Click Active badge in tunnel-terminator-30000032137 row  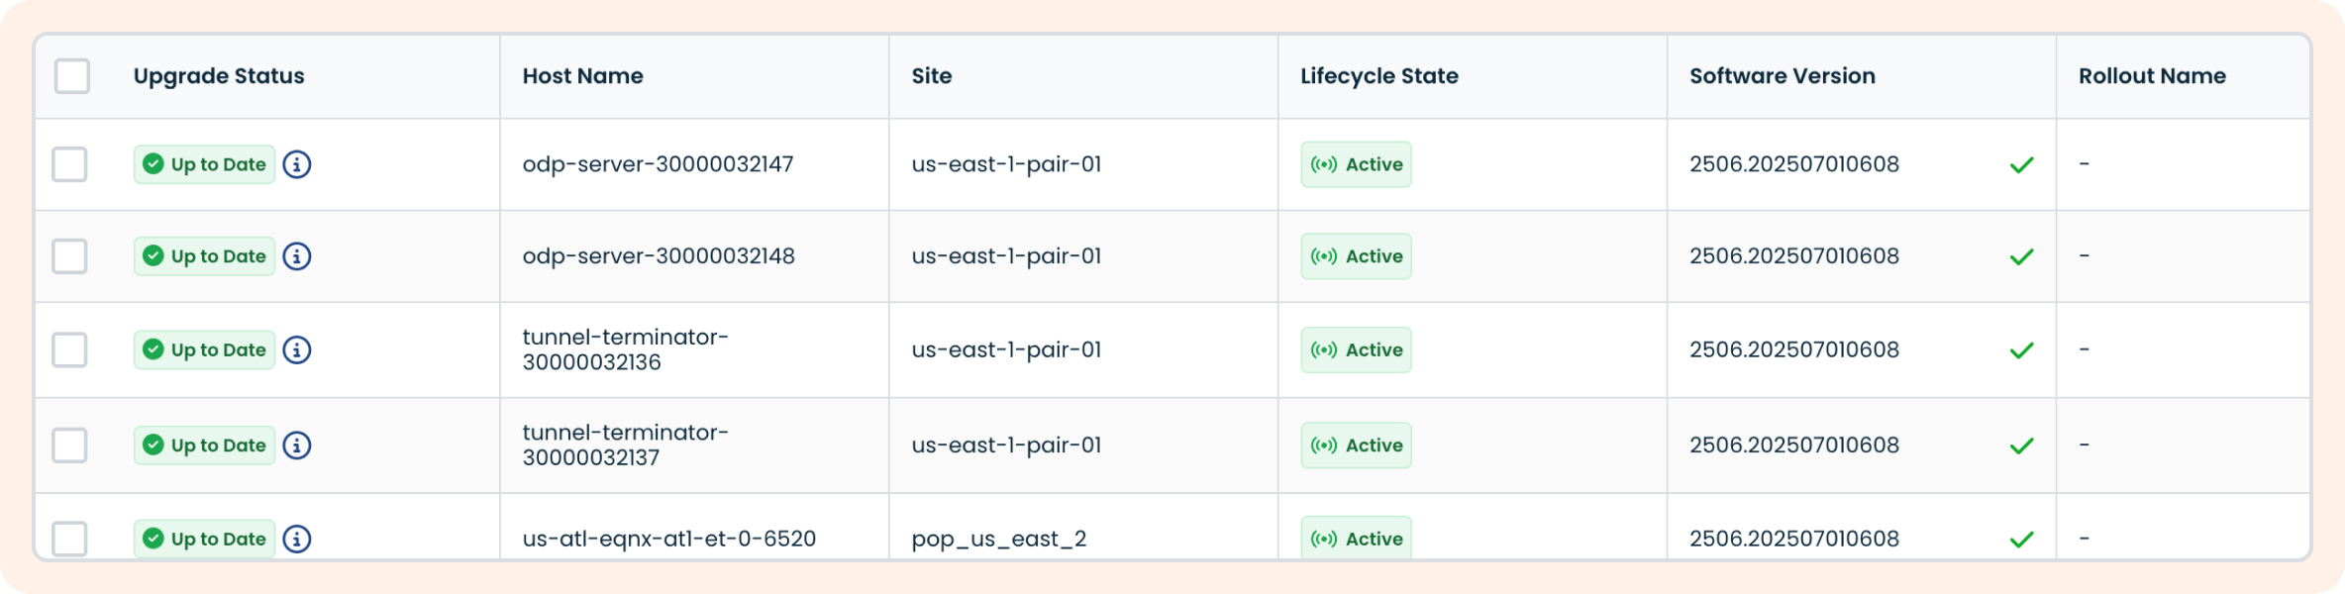click(1356, 445)
